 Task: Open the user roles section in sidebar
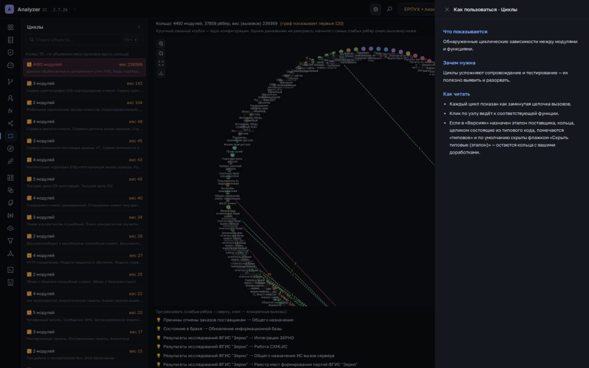coord(10,98)
